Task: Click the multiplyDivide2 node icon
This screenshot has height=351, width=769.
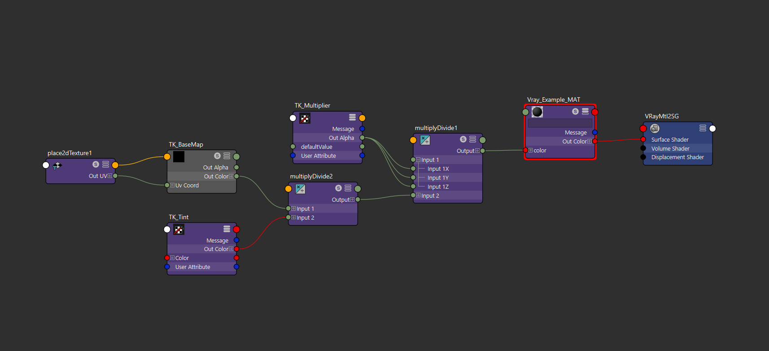Action: 300,189
